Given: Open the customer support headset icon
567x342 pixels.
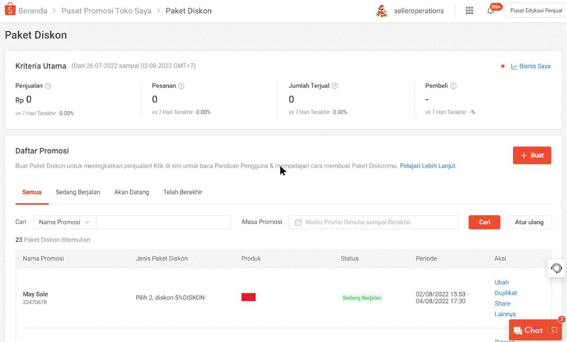Looking at the screenshot, I should click(x=556, y=268).
